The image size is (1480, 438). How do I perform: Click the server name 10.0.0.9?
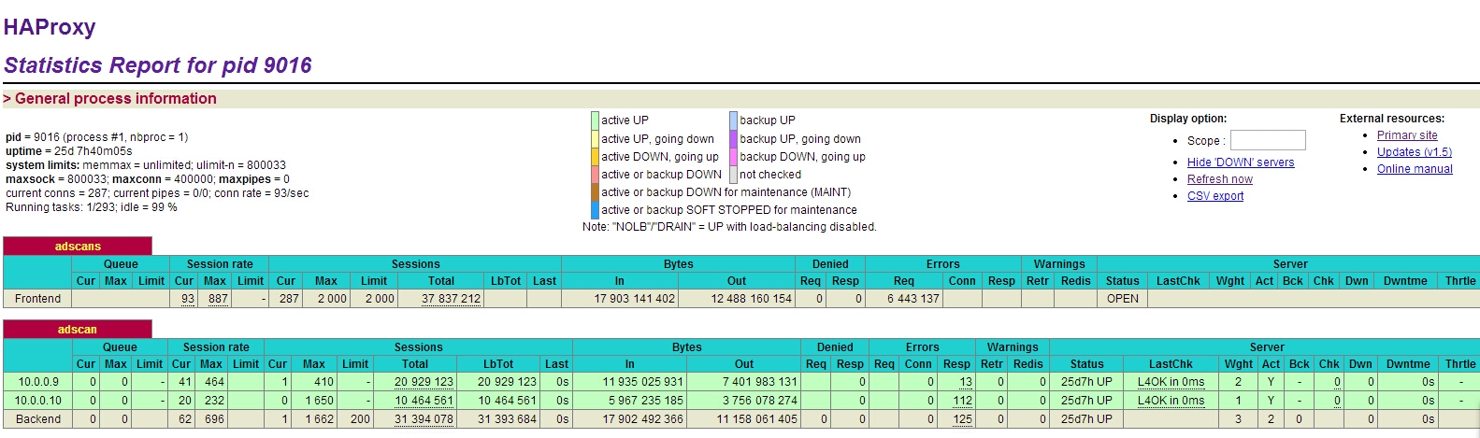[38, 382]
